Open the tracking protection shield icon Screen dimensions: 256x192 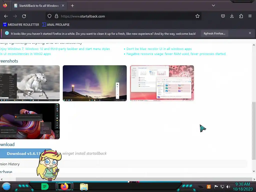point(49,16)
